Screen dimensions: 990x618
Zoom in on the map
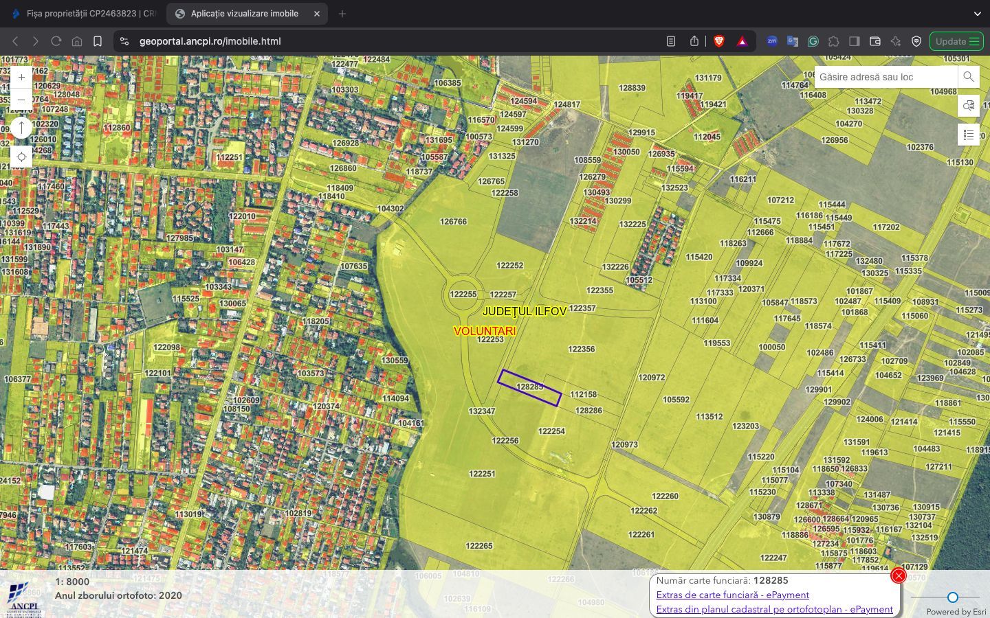pos(21,77)
